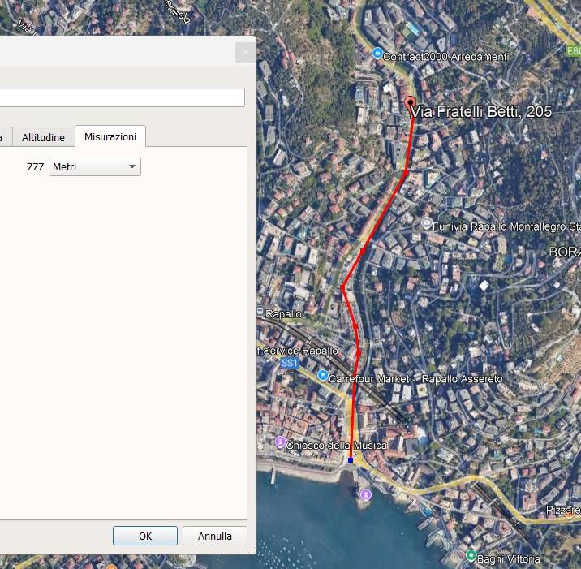Viewport: 581px width, 569px height.
Task: Click the red Via Fratelli Betti pin
Action: [410, 104]
